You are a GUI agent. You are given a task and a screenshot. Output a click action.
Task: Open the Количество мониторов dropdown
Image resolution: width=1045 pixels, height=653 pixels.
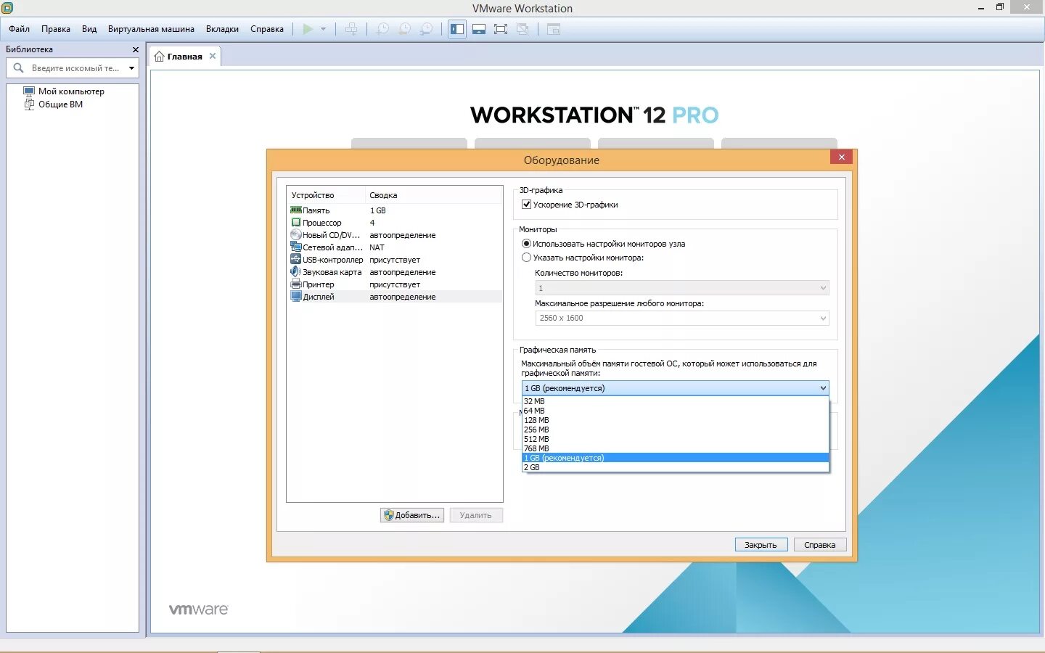[x=822, y=288]
